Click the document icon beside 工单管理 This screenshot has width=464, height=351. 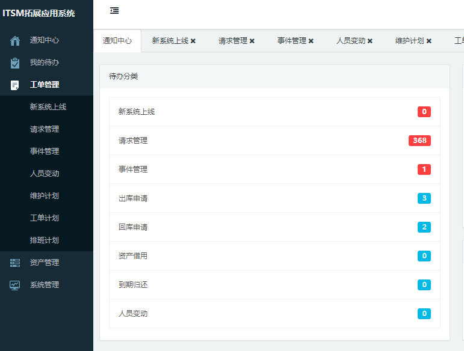15,85
